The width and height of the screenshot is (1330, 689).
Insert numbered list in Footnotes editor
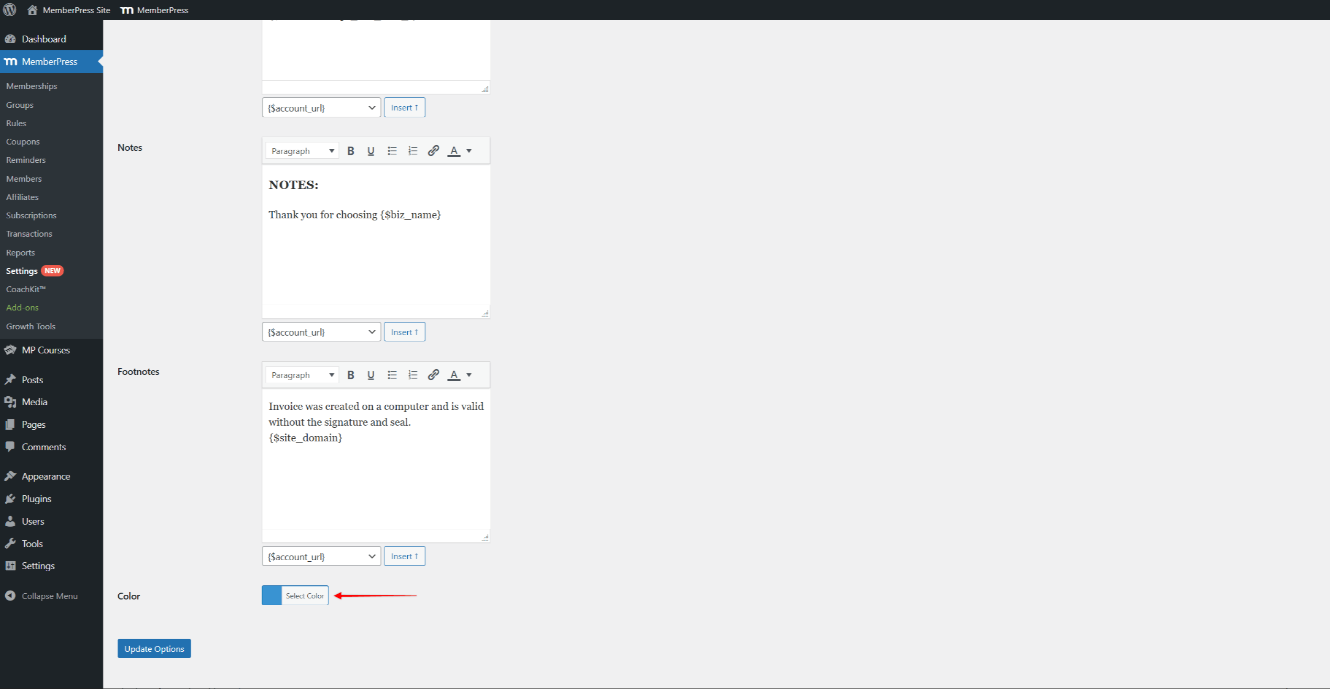(x=413, y=375)
